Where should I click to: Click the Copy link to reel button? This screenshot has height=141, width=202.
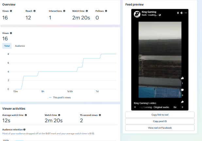160,115
